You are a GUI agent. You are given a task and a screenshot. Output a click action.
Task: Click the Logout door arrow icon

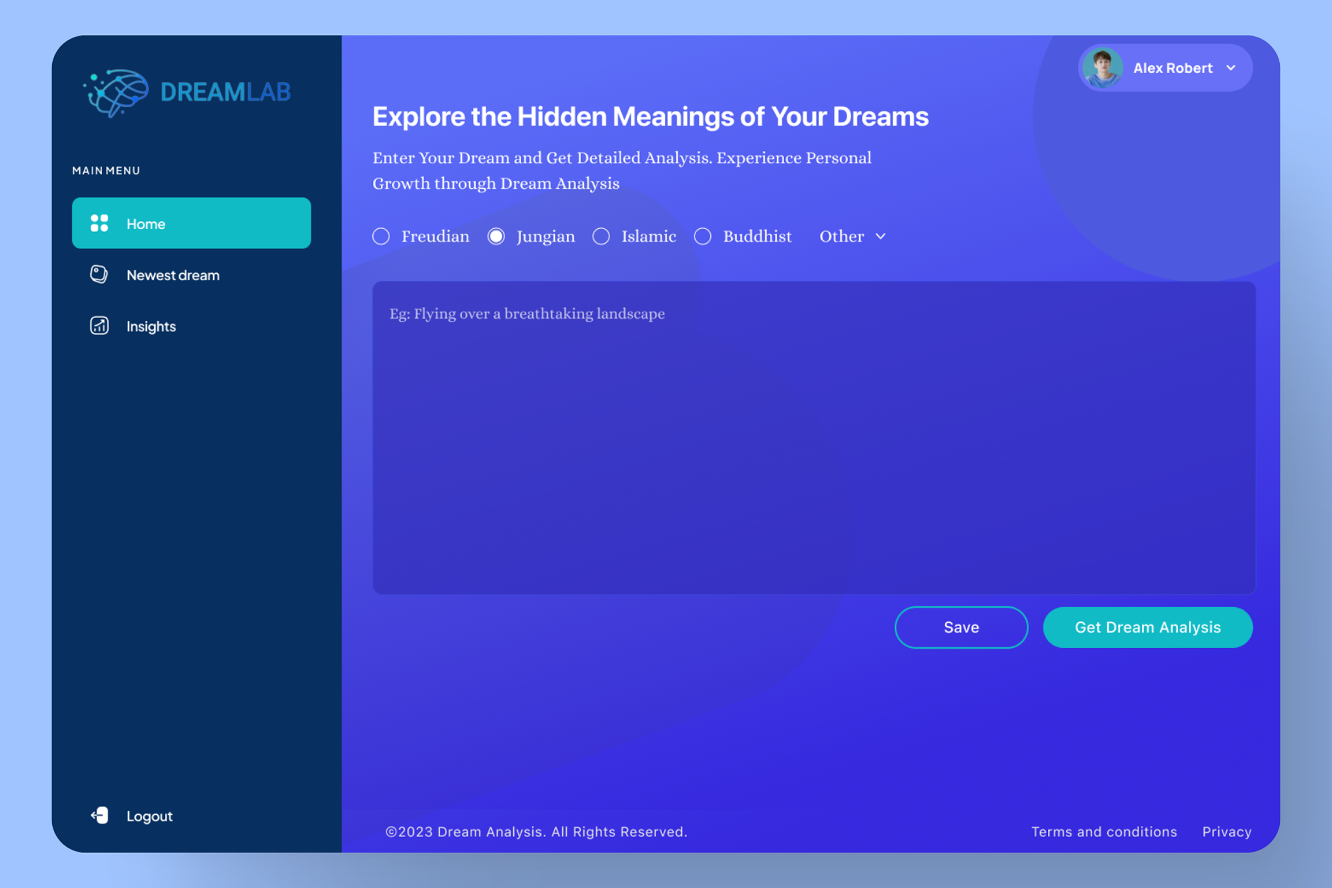(x=100, y=815)
